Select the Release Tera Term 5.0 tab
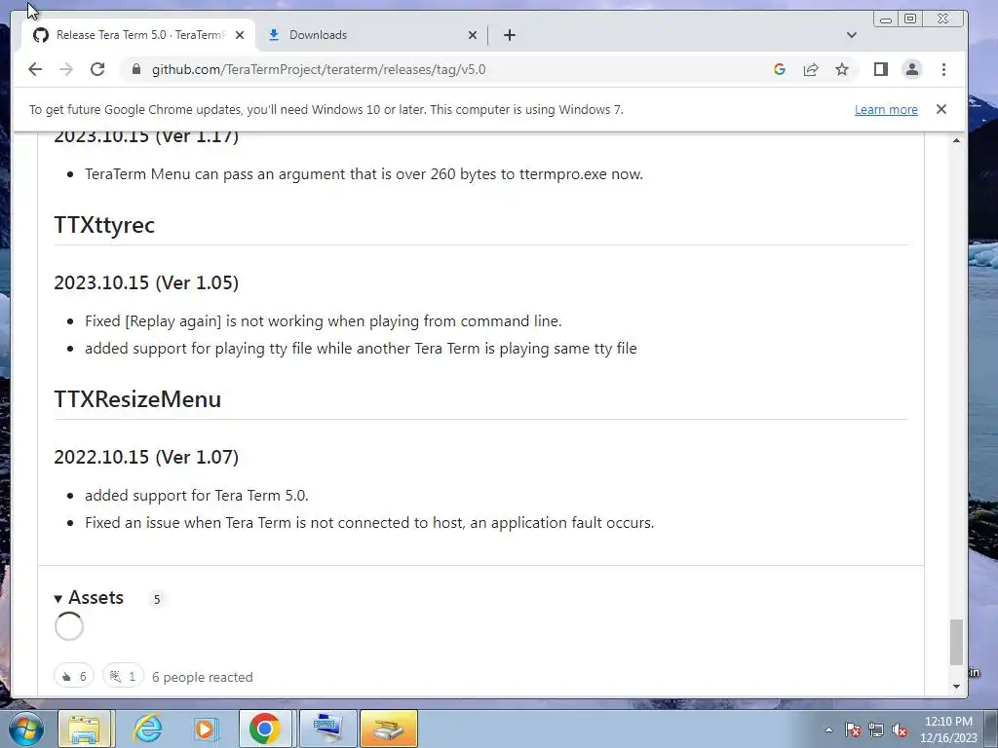This screenshot has width=998, height=748. (x=138, y=35)
